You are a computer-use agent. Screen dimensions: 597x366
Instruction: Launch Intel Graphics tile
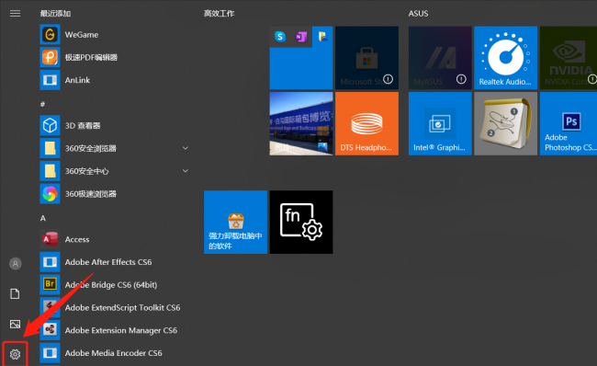coord(440,123)
